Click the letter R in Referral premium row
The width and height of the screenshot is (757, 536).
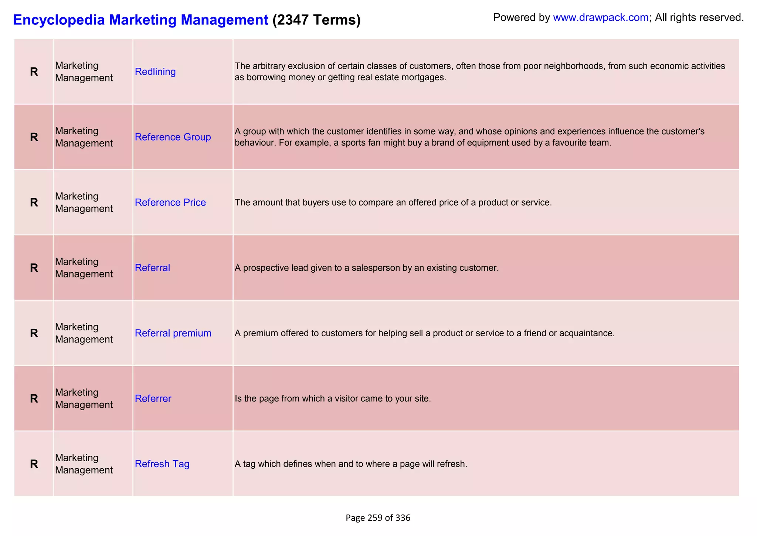coord(34,333)
